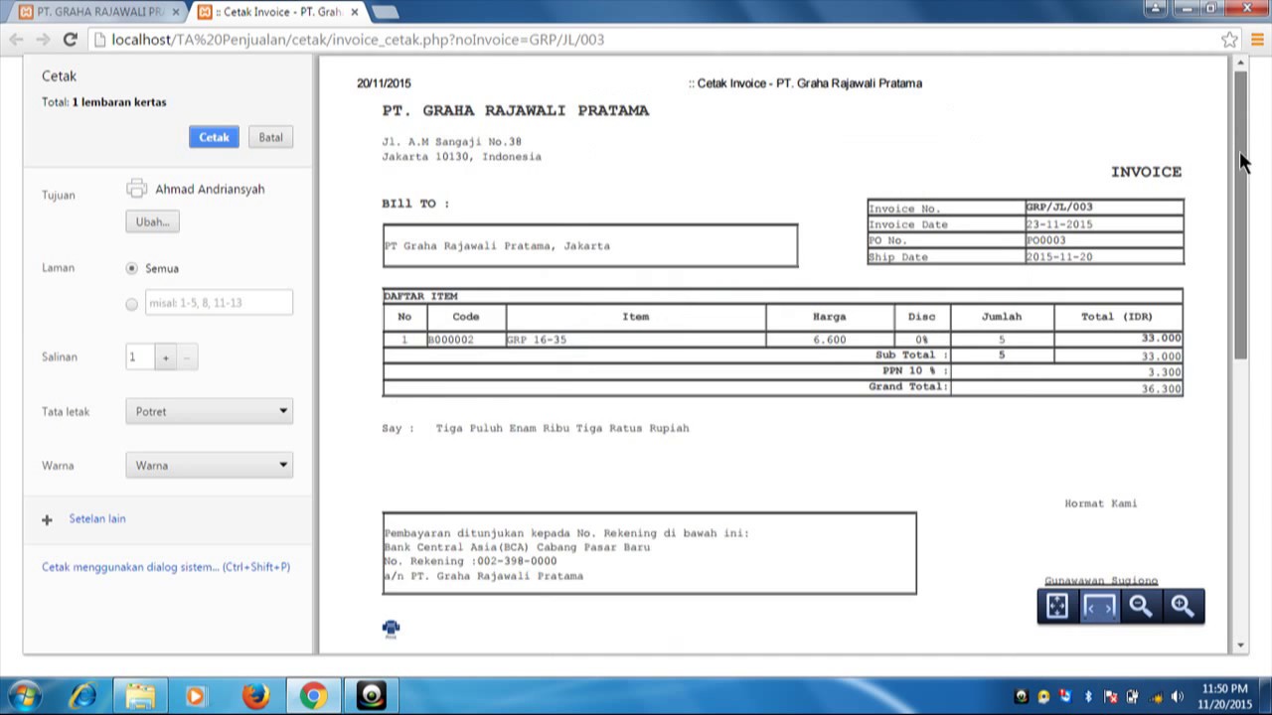The width and height of the screenshot is (1272, 715).
Task: Click the Batal cancel button
Action: coord(270,137)
